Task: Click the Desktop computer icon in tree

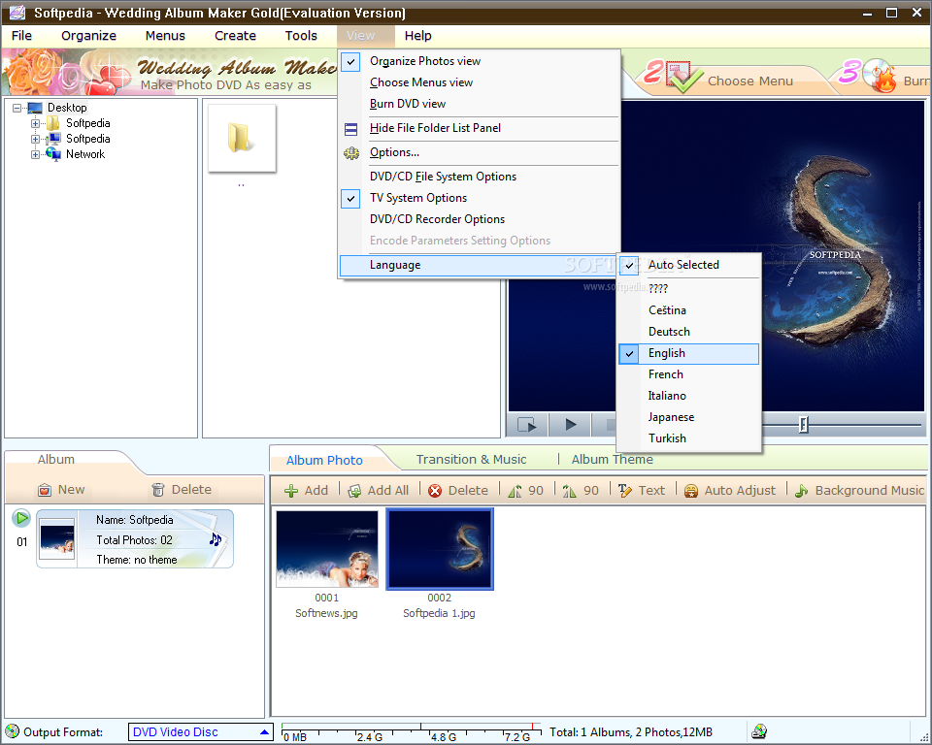Action: tap(35, 108)
